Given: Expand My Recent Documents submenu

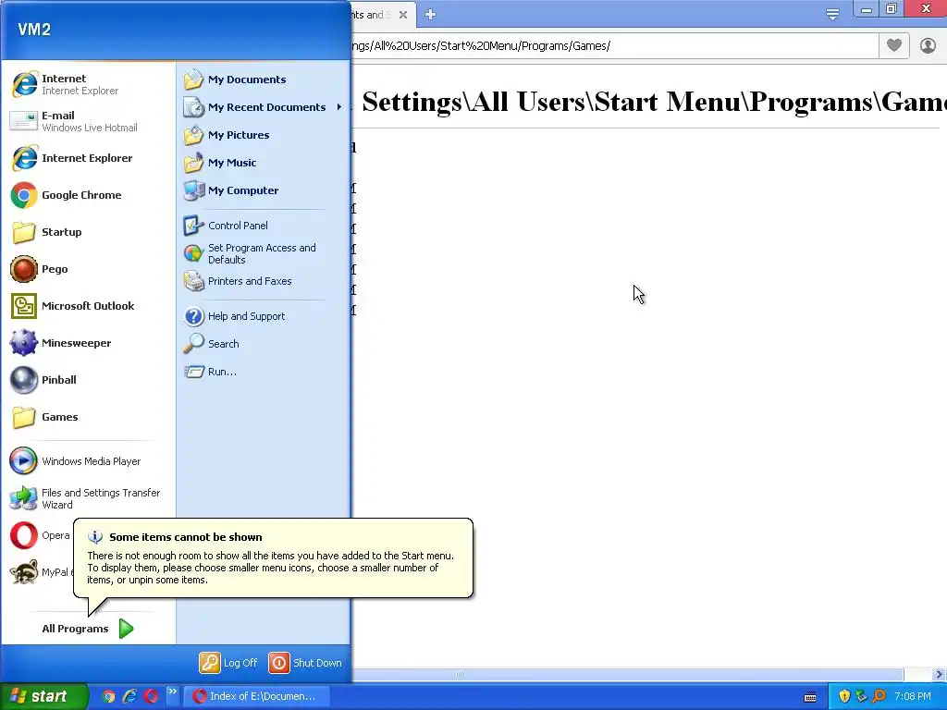Looking at the screenshot, I should click(264, 107).
